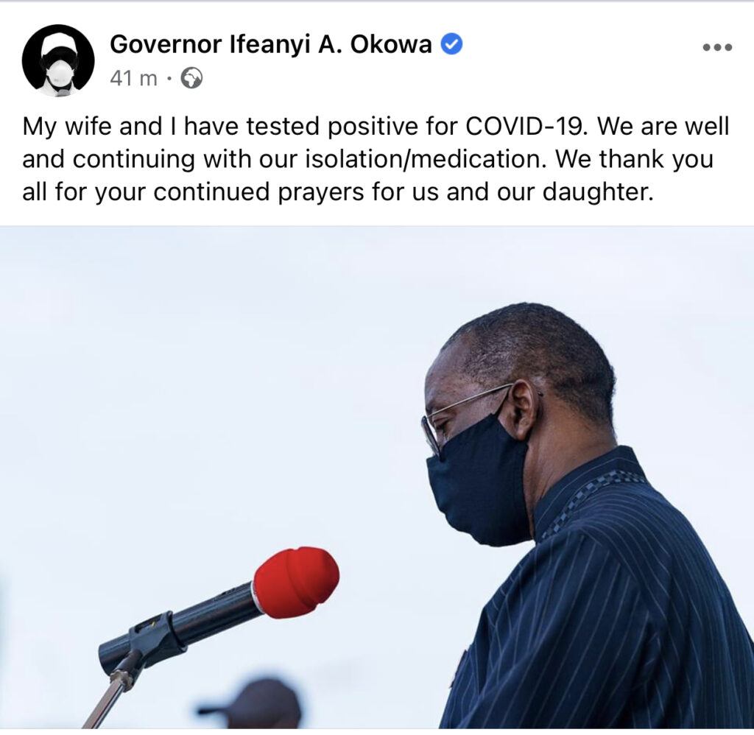Click the eyeglasses on the man's face

pyautogui.click(x=462, y=417)
